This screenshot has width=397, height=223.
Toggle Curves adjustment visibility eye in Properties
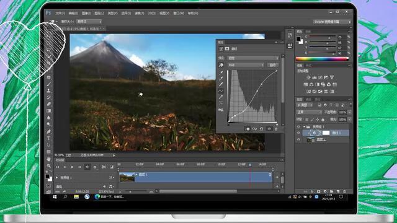point(269,129)
